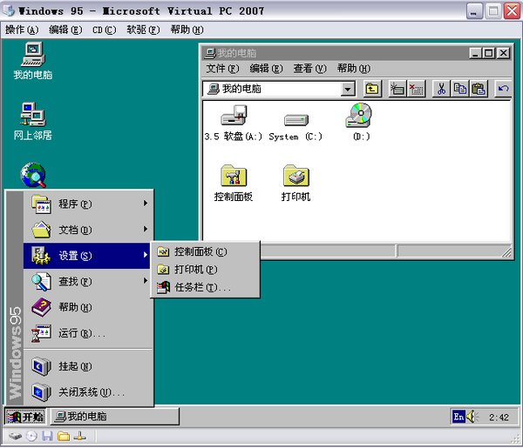Open Virtual PC 编辑(E) menu

(x=65, y=30)
